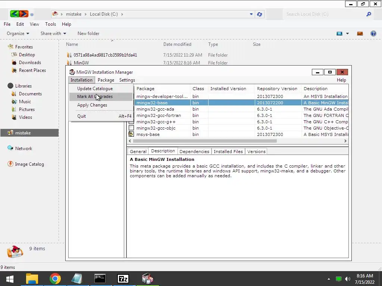Click the package list horizontal scrollbar

pyautogui.click(x=205, y=141)
